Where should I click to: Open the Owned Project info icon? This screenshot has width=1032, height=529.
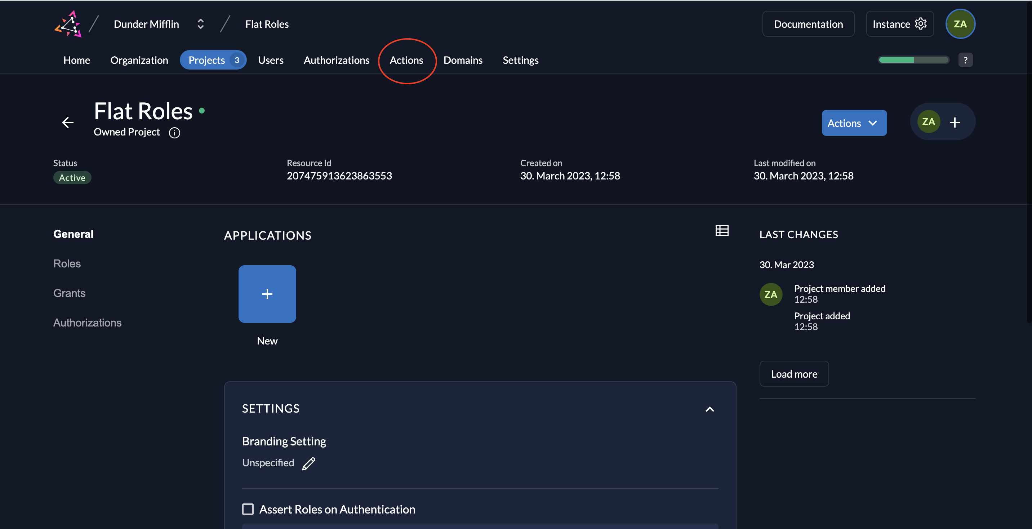tap(174, 133)
